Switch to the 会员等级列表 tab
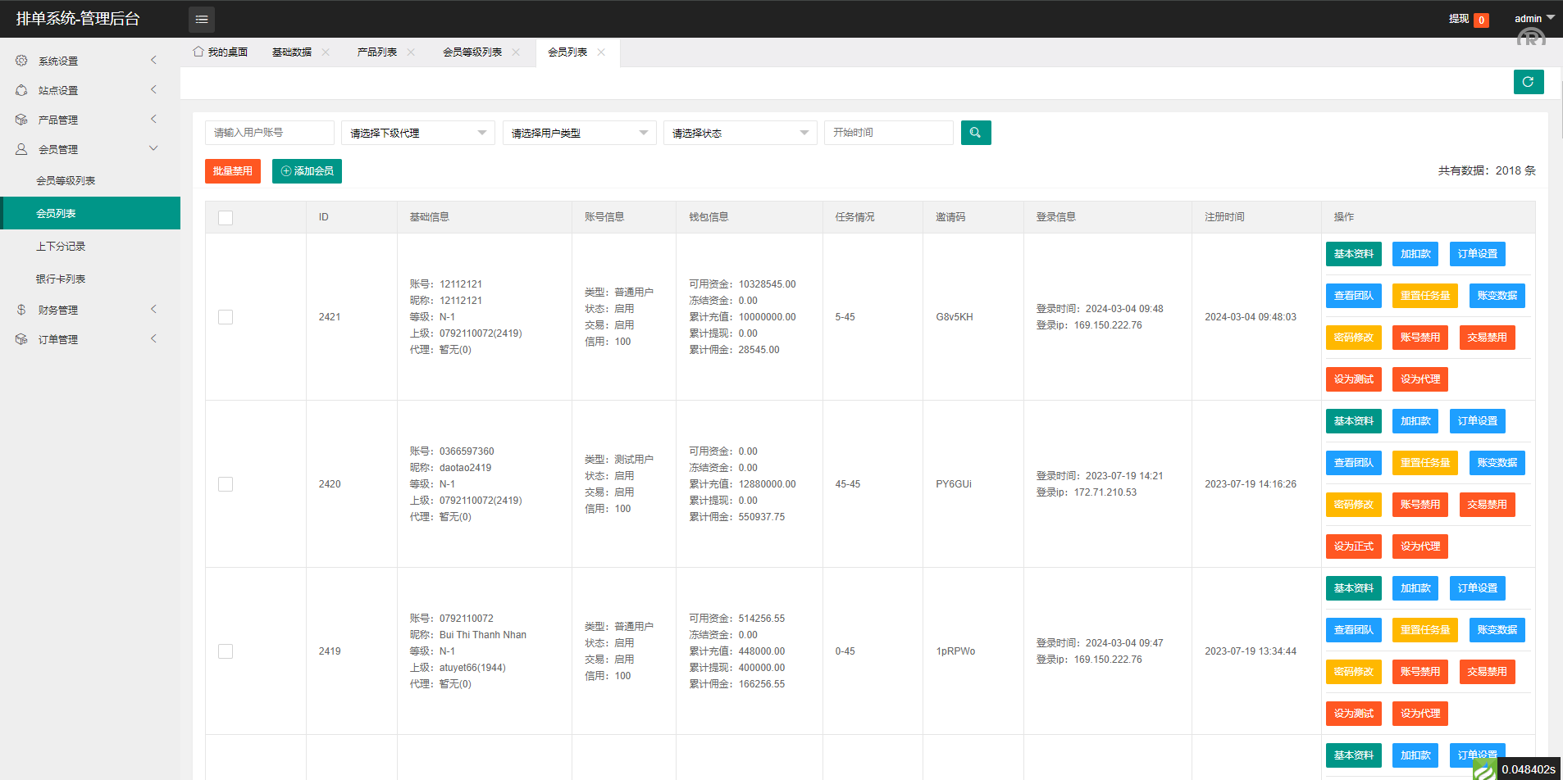Viewport: 1563px width, 780px height. point(472,52)
